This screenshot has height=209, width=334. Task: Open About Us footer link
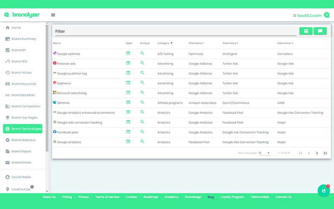[49, 197]
